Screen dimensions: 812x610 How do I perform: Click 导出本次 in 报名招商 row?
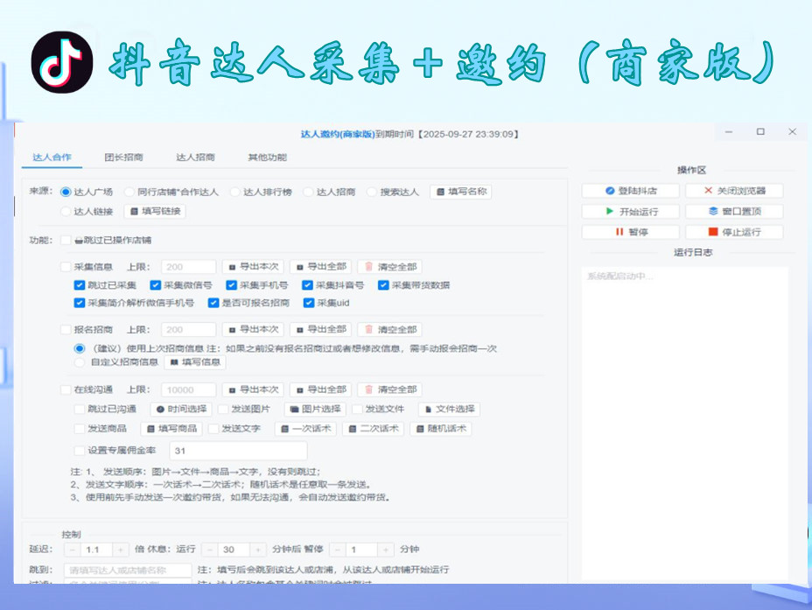click(x=253, y=329)
